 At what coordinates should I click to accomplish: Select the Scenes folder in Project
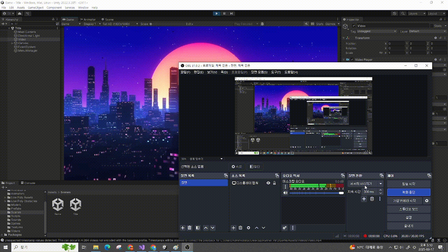(x=16, y=212)
